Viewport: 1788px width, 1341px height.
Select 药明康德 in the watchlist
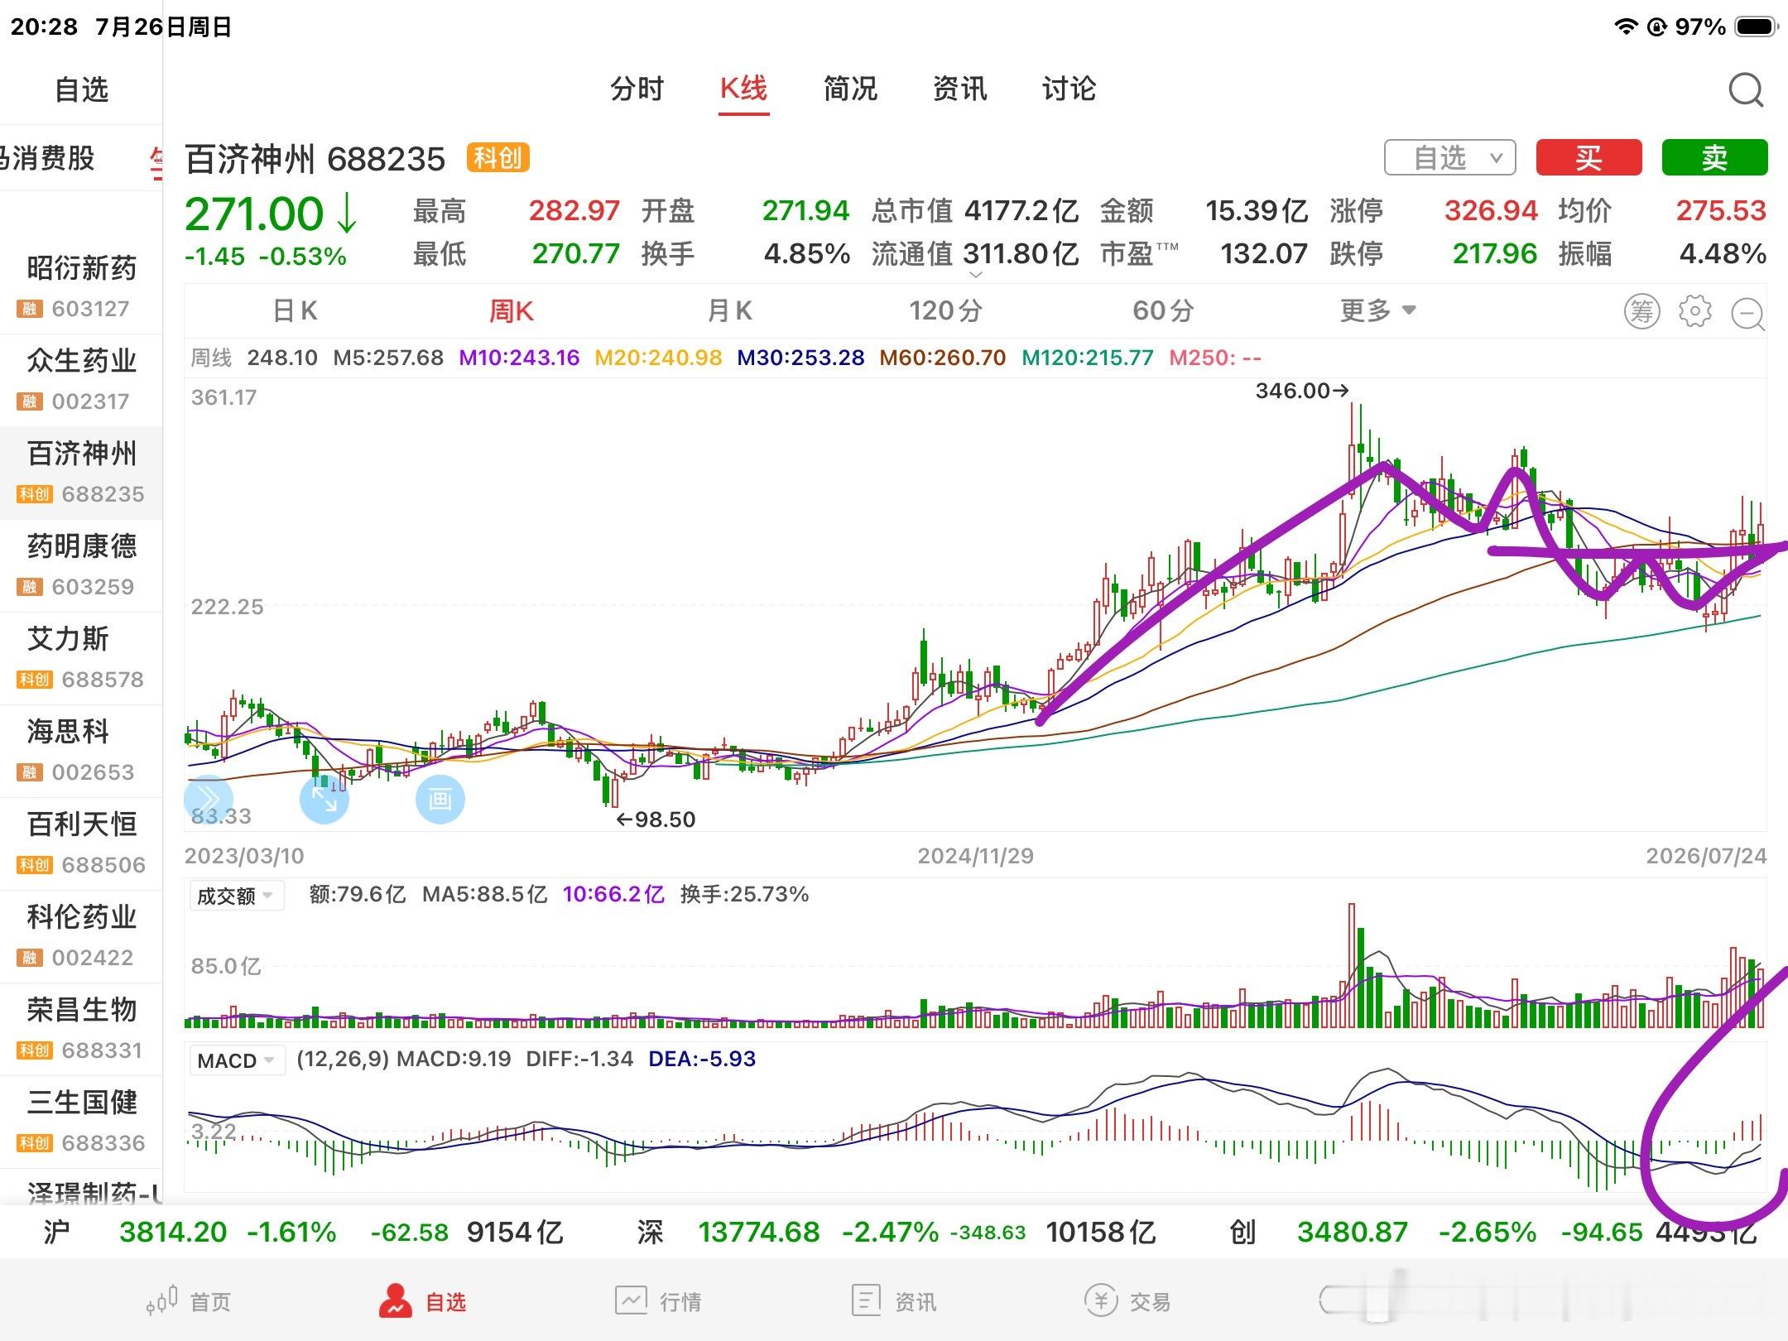(x=81, y=565)
